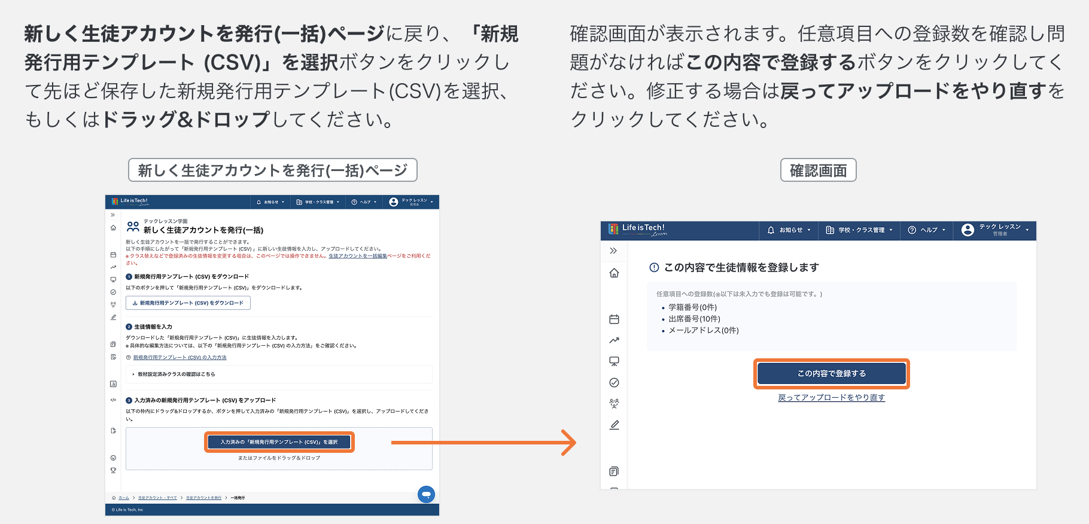1089x524 pixels.
Task: Open ヘルプ menu on confirmation screen
Action: pos(927,230)
